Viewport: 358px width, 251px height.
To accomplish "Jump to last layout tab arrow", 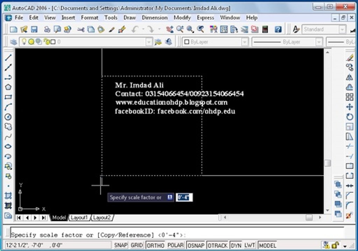I will click(43, 218).
